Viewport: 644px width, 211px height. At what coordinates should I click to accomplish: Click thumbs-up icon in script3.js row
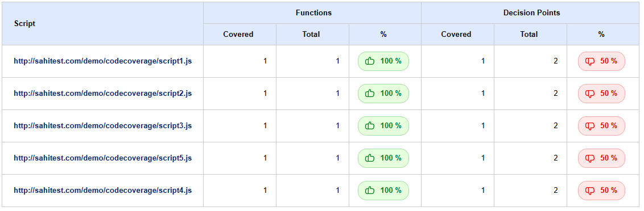tap(370, 126)
